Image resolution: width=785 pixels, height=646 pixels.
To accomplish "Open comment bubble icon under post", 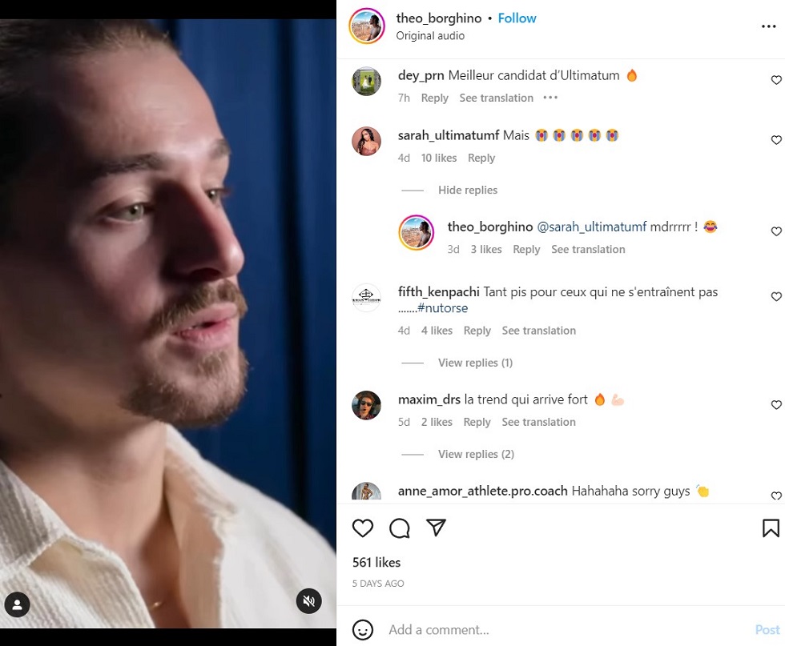I will [x=400, y=528].
